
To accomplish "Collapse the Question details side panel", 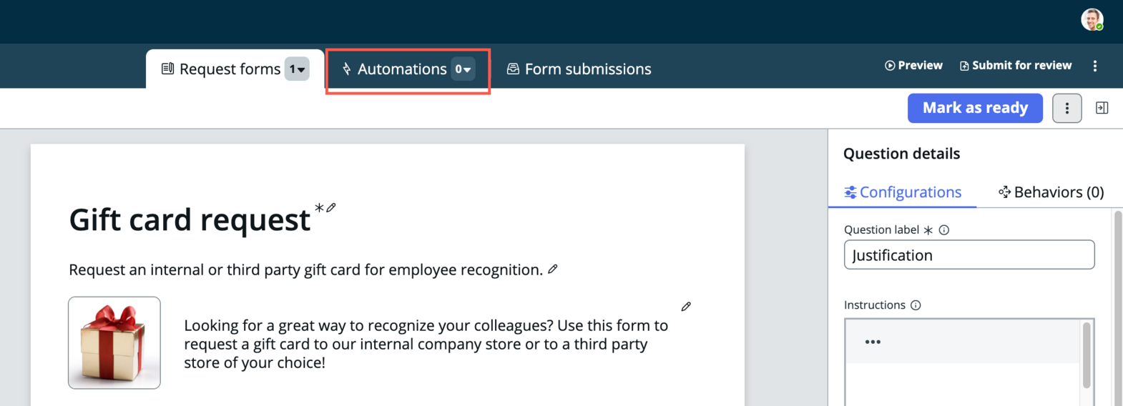I will pyautogui.click(x=1102, y=108).
